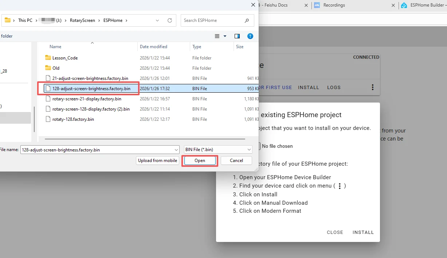Click the Open button
Viewport: 447px width, 258px height.
pyautogui.click(x=200, y=161)
